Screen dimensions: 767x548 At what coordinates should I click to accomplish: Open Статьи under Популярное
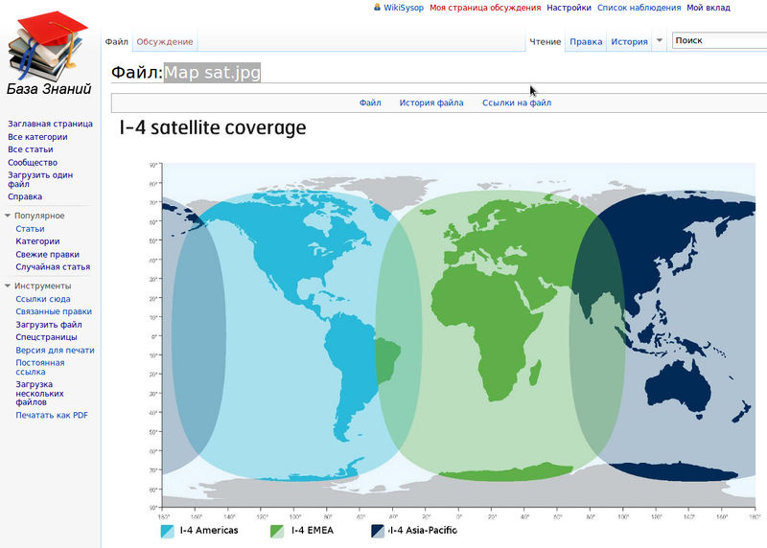(x=30, y=229)
